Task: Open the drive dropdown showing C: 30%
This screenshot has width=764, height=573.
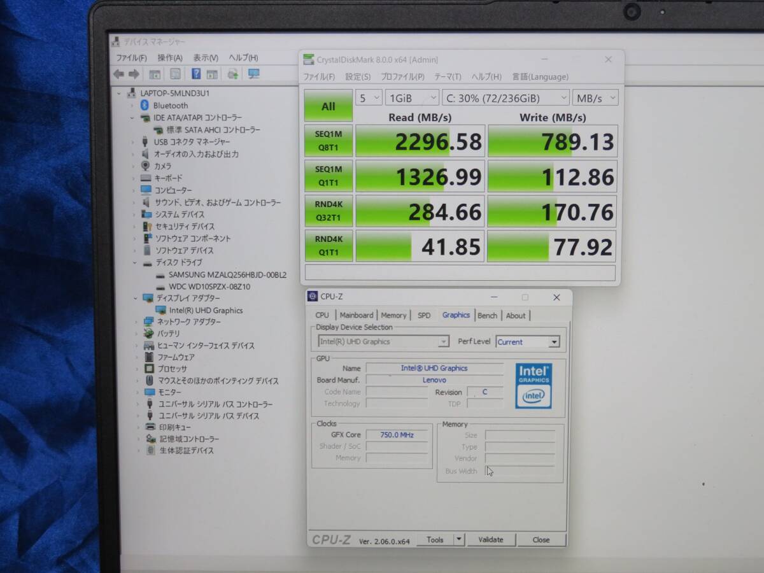Action: pos(506,98)
